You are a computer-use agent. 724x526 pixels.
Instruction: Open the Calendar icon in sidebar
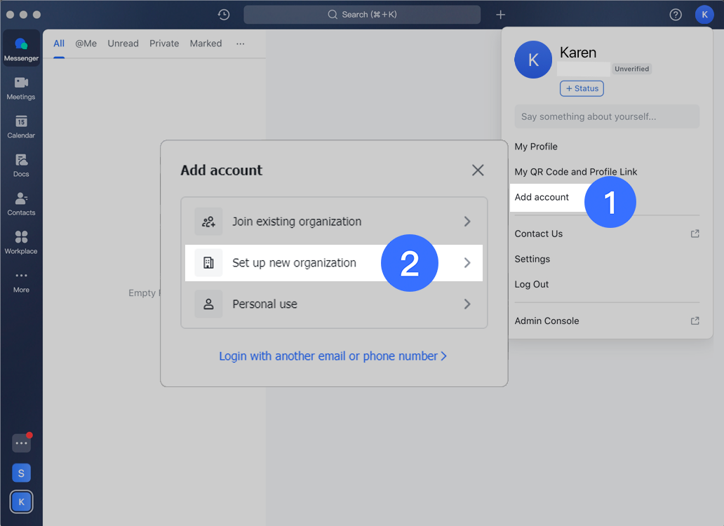[21, 126]
